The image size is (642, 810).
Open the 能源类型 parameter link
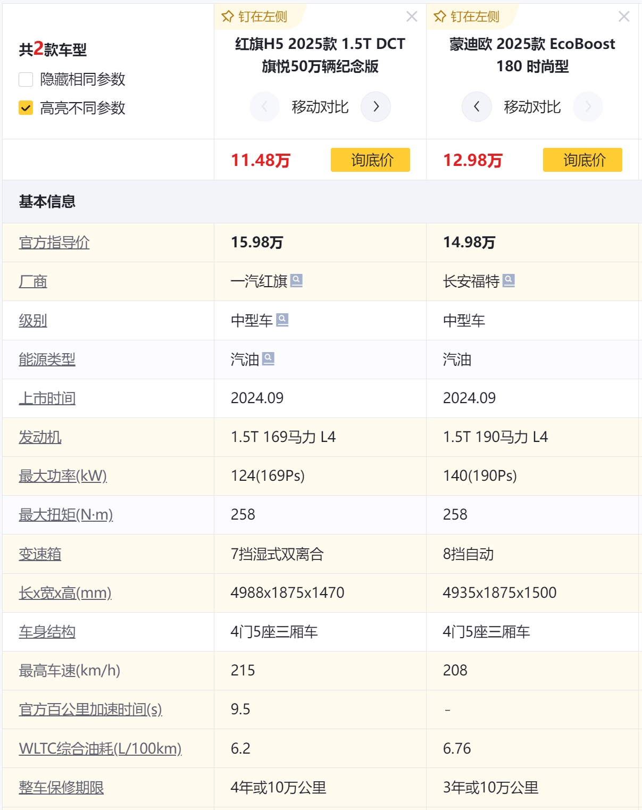tap(47, 360)
